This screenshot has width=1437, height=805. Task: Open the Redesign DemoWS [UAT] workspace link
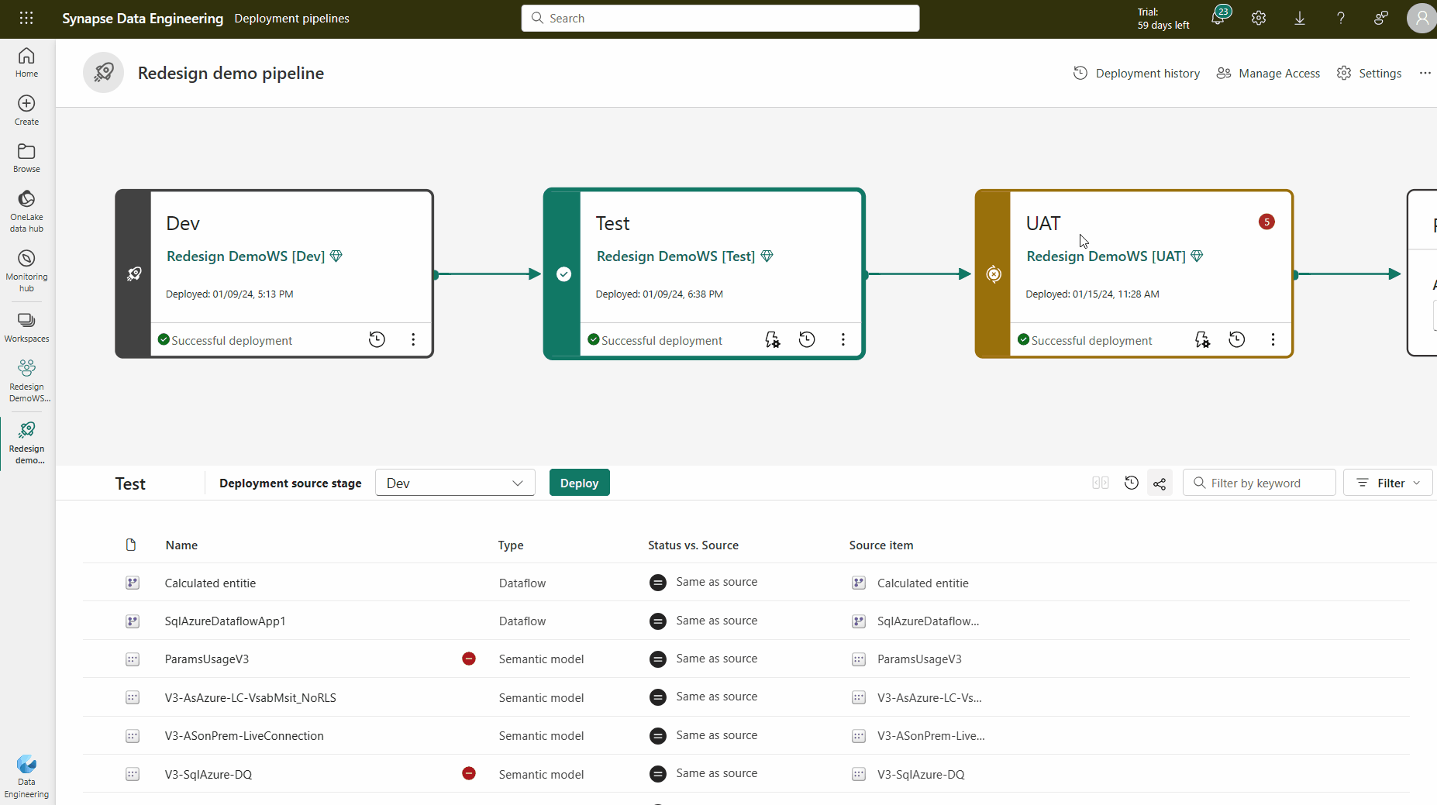[1106, 256]
